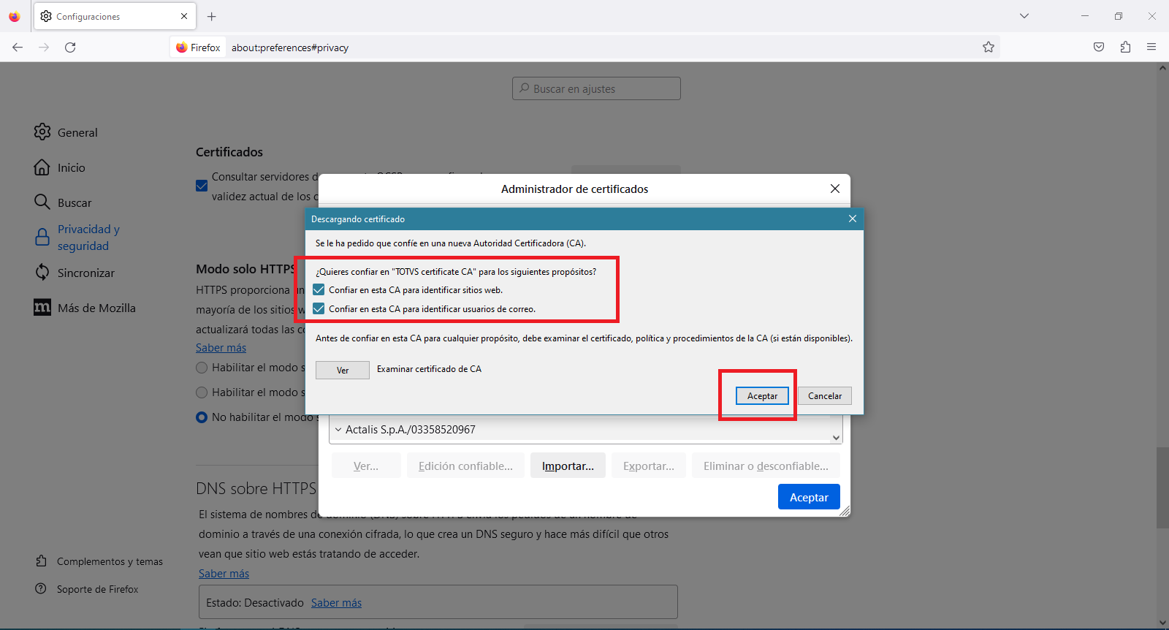Viewport: 1169px width, 630px height.
Task: Select No habilitar el modo radio
Action: pyautogui.click(x=202, y=417)
